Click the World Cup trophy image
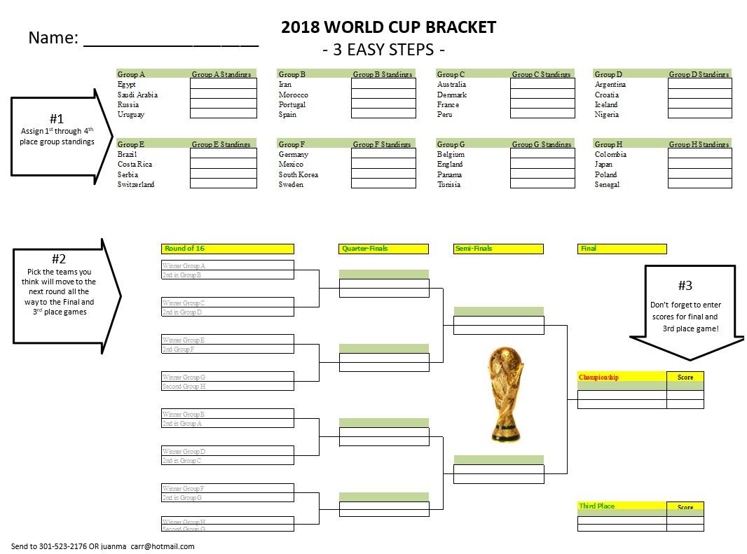 (505, 395)
